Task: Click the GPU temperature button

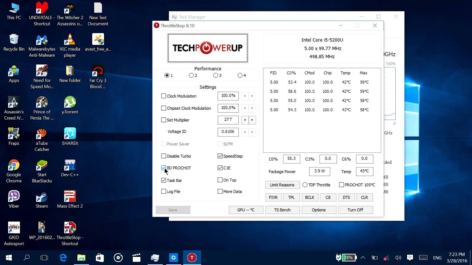Action: (246, 210)
